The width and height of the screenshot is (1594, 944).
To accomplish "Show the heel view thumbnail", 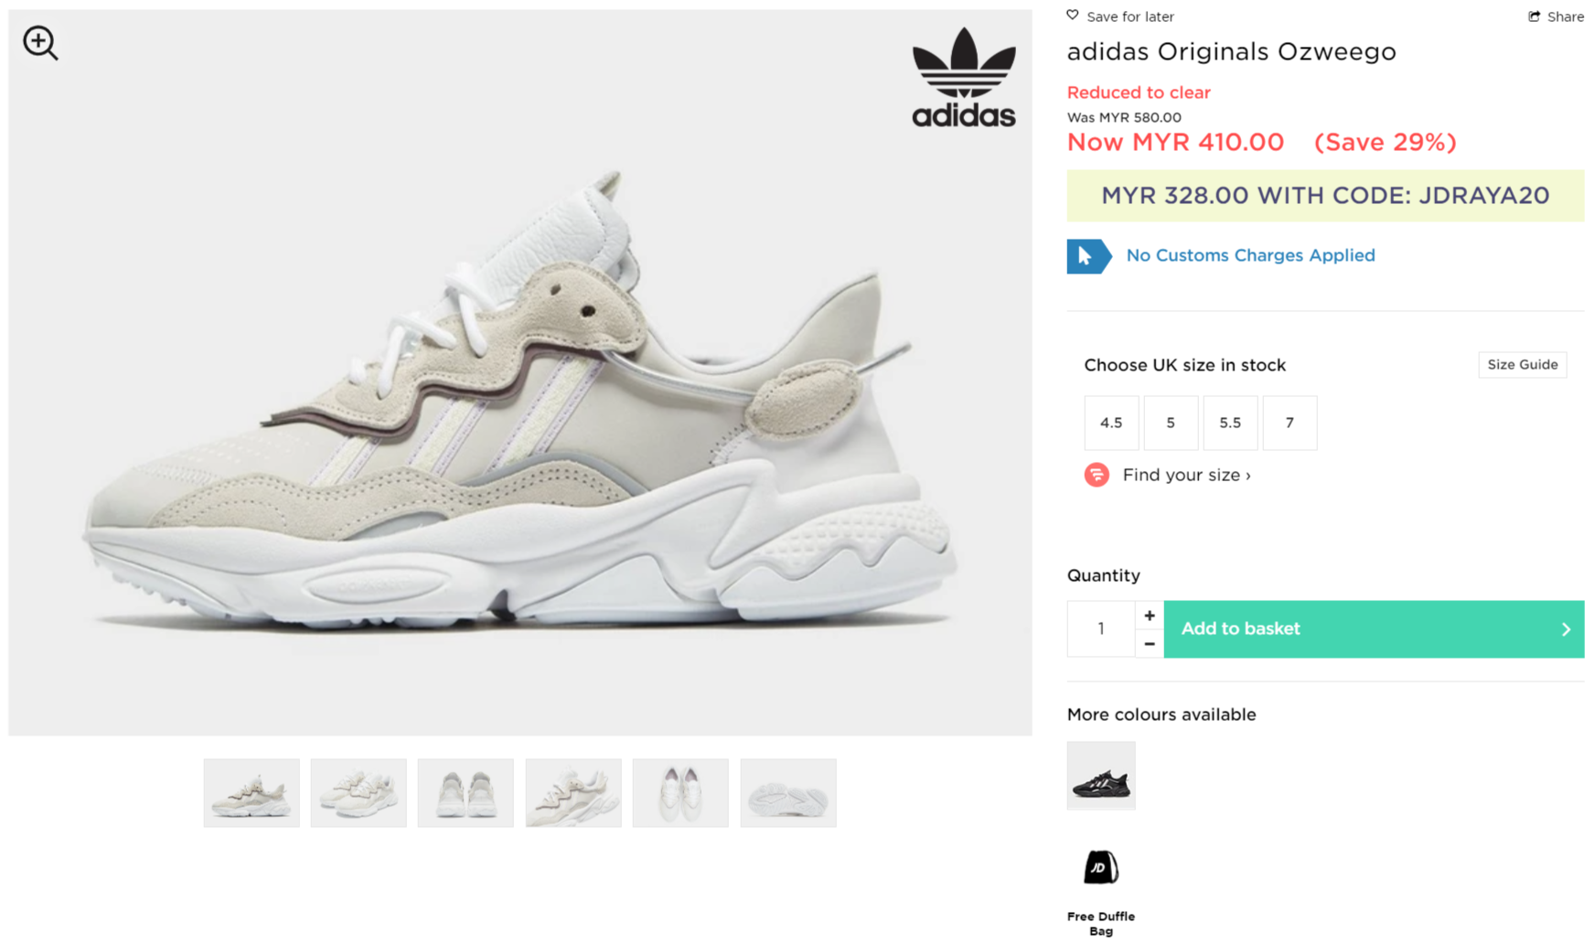I will point(465,793).
